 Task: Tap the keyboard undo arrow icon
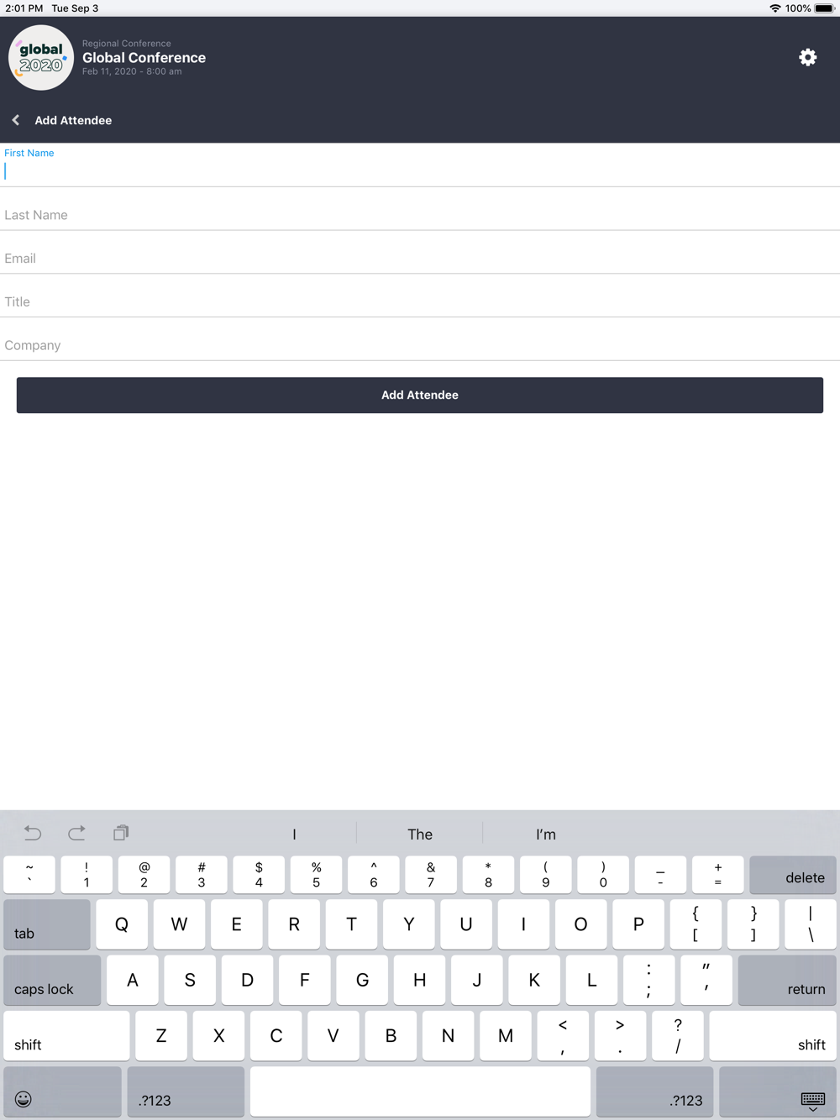click(x=33, y=833)
